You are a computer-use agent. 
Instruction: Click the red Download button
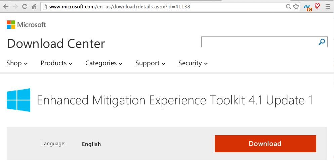tap(265, 144)
